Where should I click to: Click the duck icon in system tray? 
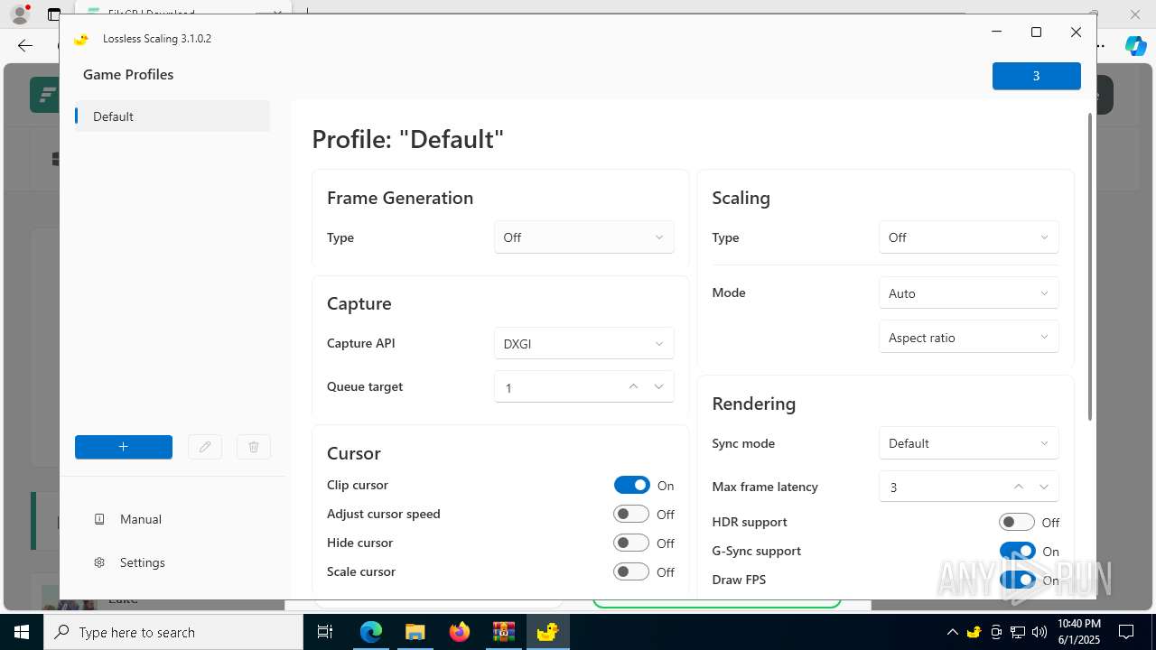(x=974, y=632)
